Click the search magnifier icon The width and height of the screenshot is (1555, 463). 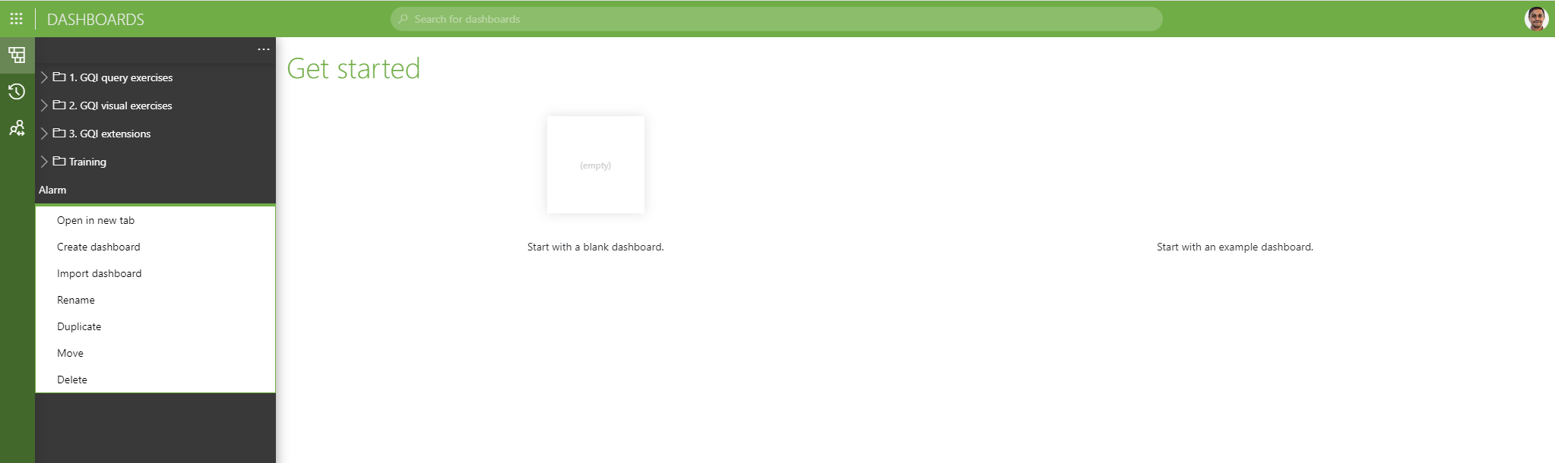pos(404,19)
